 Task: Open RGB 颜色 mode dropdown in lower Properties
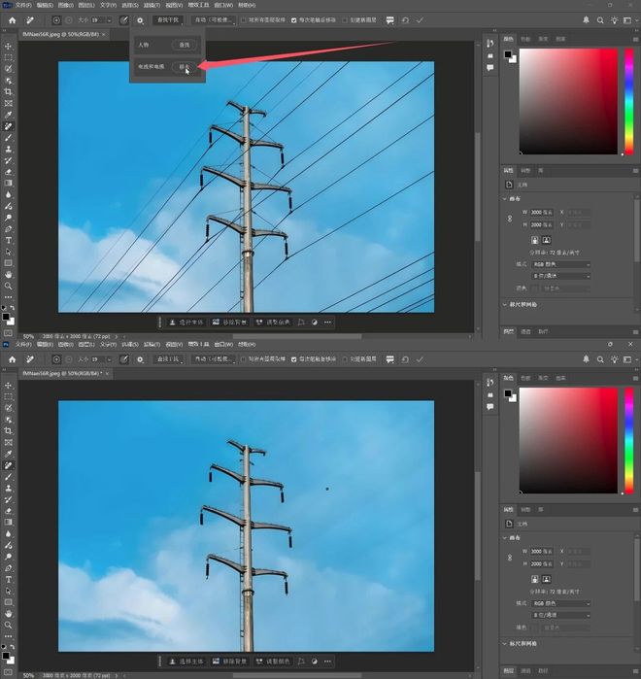point(561,603)
